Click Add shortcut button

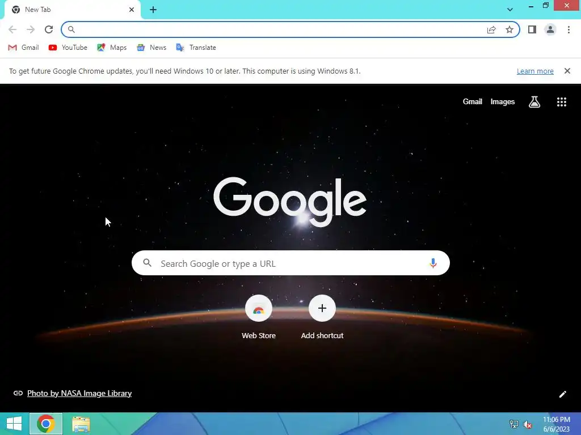(322, 317)
